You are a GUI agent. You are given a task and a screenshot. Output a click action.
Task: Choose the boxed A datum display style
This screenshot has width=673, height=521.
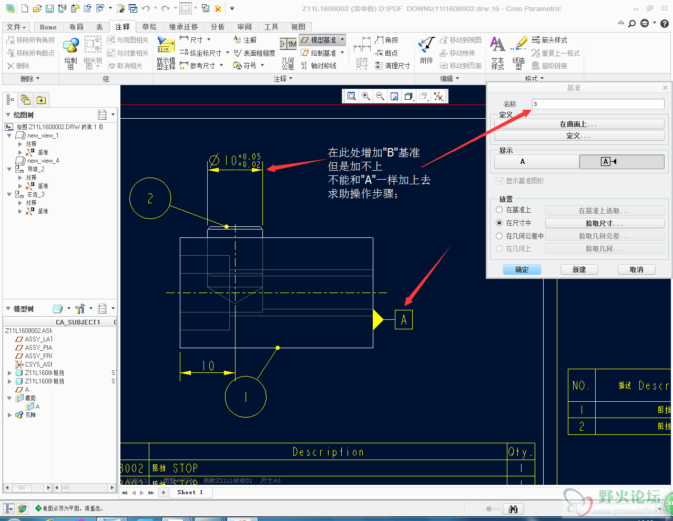pos(622,162)
